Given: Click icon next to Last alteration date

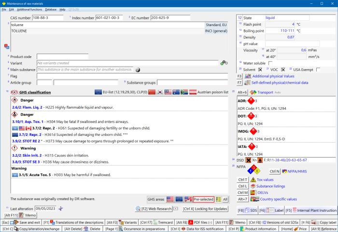Looking at the screenshot, I should [x=61, y=209].
